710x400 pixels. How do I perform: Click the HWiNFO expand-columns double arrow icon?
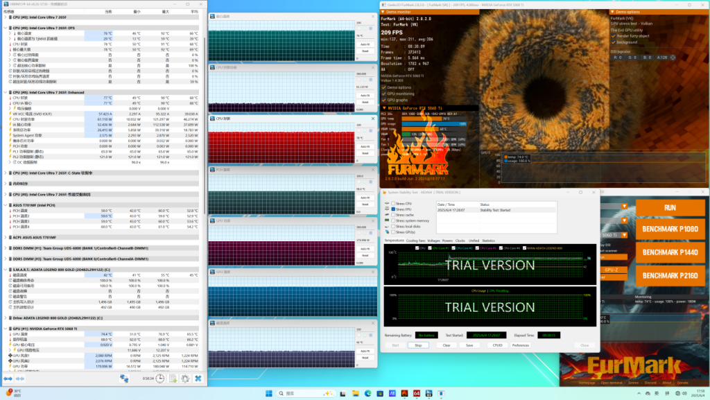8,379
